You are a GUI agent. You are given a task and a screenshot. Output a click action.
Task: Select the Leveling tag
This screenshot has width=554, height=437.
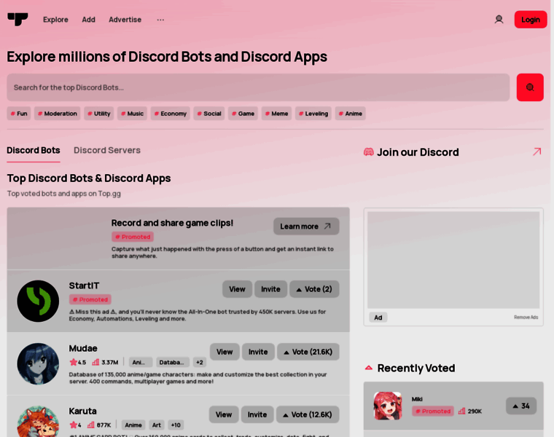coord(313,114)
